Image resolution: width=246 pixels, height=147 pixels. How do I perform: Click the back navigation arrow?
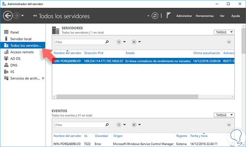pyautogui.click(x=8, y=16)
